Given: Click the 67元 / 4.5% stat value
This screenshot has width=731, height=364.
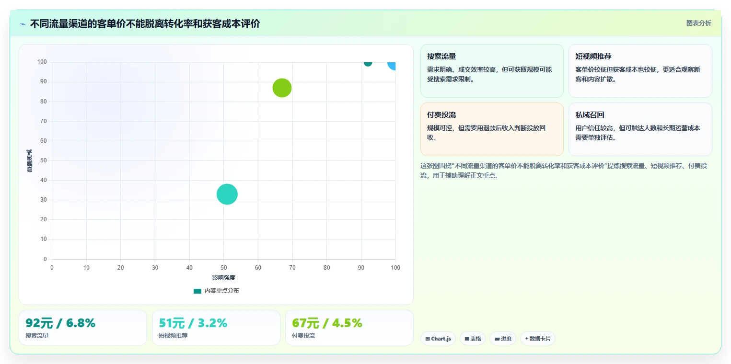Looking at the screenshot, I should (x=327, y=323).
